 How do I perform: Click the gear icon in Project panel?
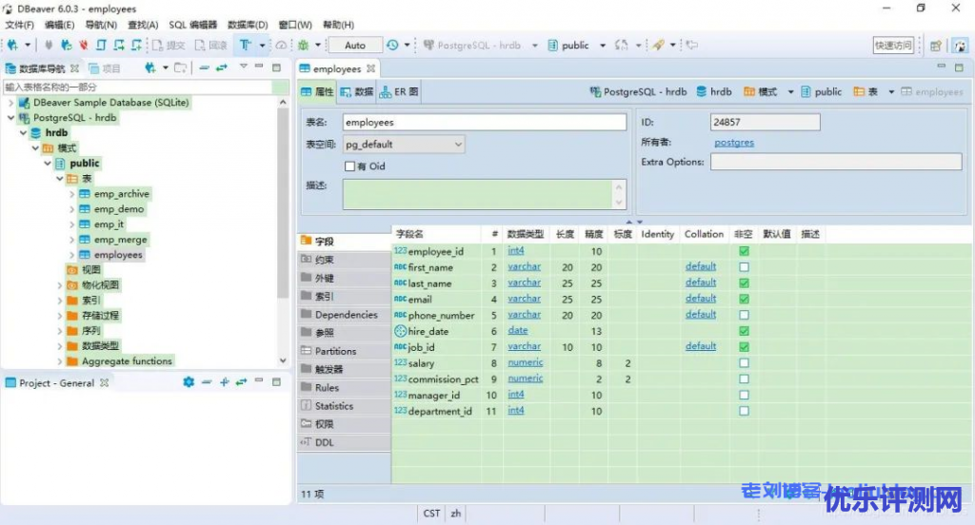point(189,382)
